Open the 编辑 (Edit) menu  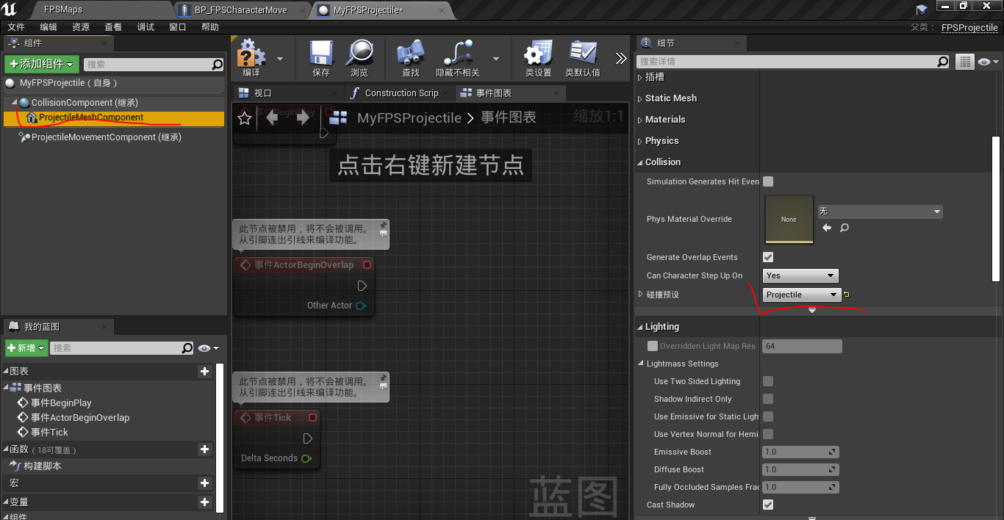pos(49,27)
